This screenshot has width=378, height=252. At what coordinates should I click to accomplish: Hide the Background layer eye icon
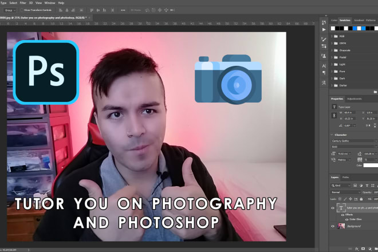[333, 226]
